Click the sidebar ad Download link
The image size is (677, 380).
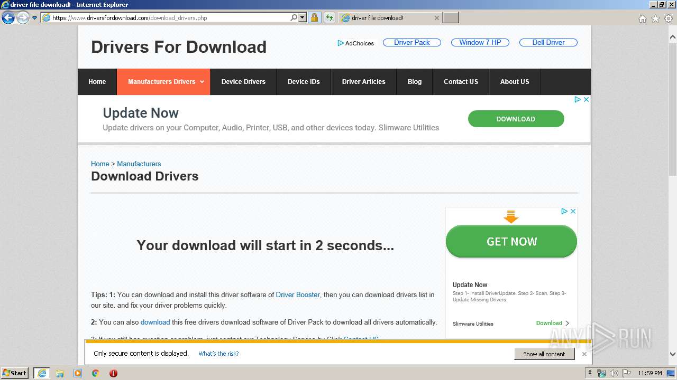coord(549,323)
